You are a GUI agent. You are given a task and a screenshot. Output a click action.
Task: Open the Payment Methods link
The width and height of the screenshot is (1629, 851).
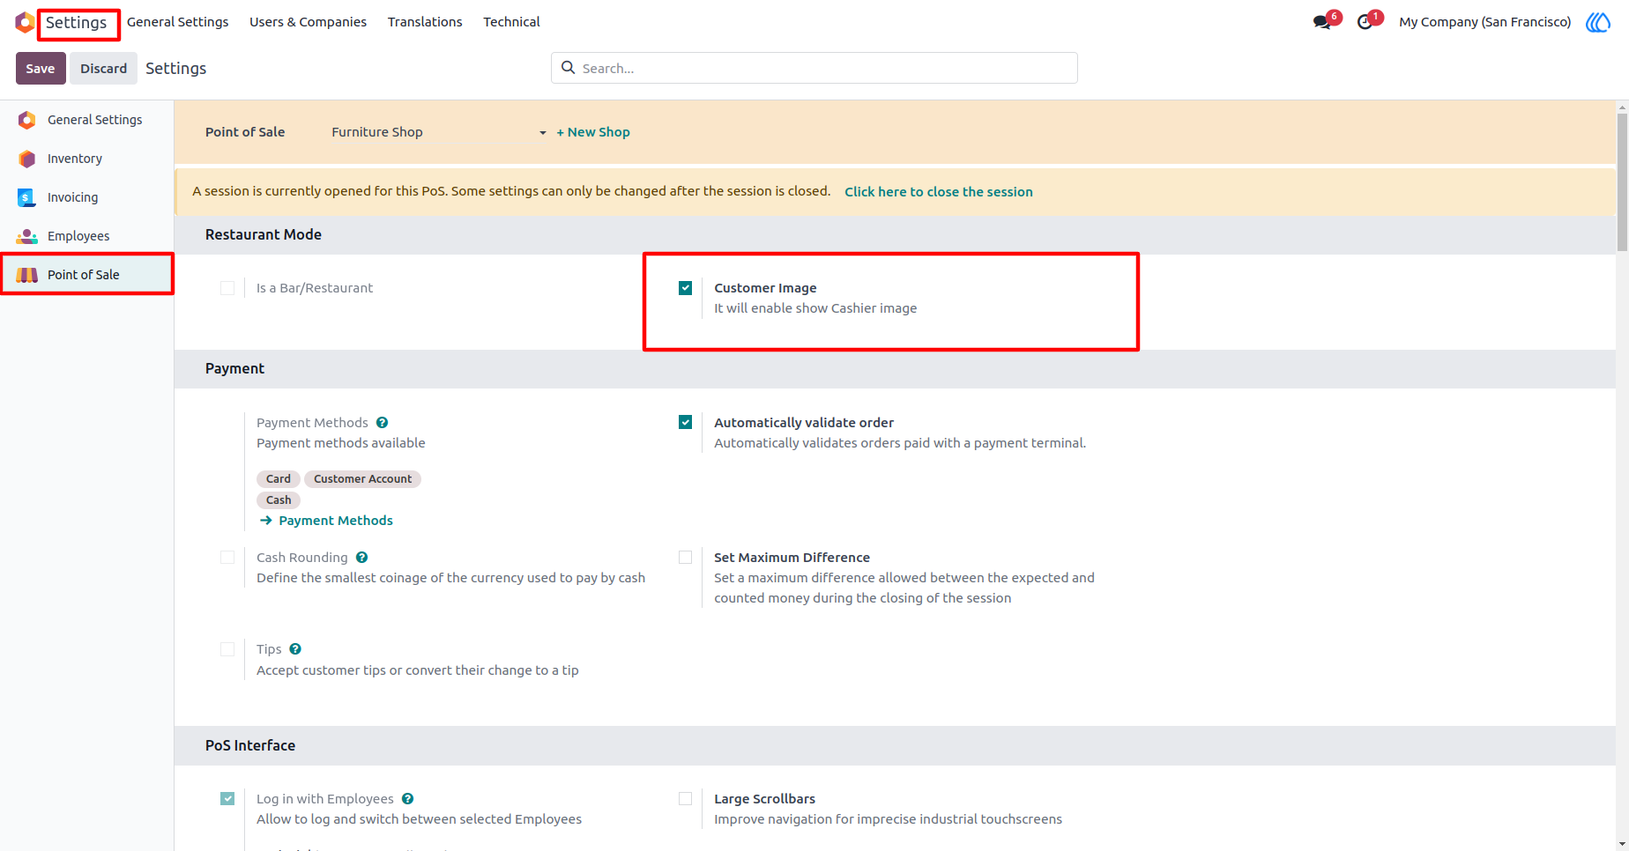tap(336, 521)
